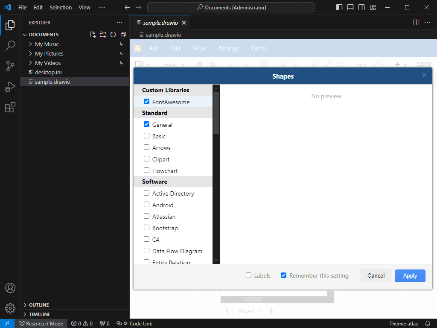Go back using the navigation arrow
Screen dimensions: 437x328
coord(127,8)
